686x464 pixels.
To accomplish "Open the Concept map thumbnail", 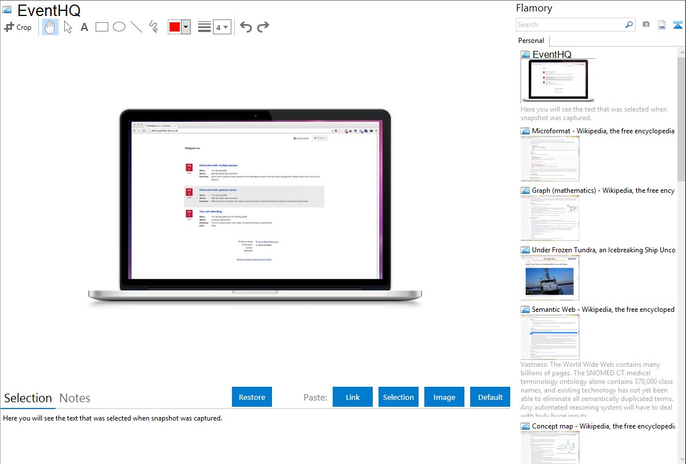I will [550, 448].
